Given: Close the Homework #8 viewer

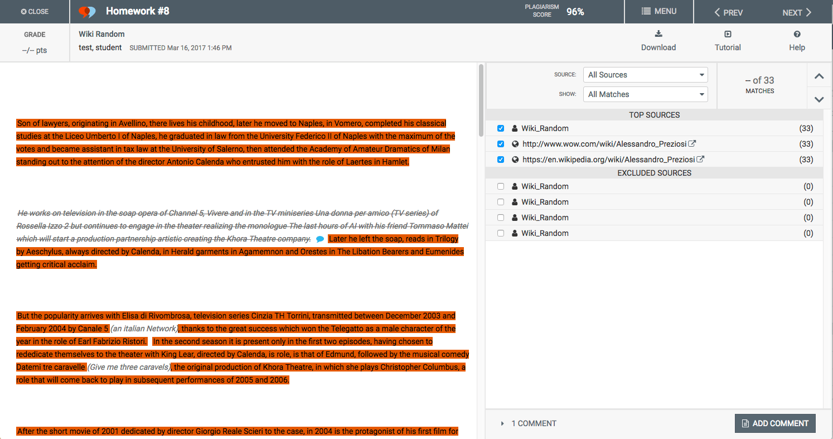Looking at the screenshot, I should pos(35,12).
